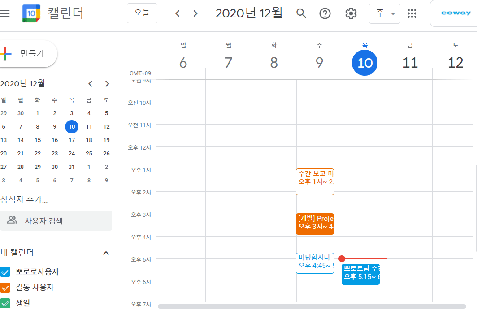477x310 pixels.
Task: Click the horizontal scrollbar at bottom
Action: click(x=312, y=306)
